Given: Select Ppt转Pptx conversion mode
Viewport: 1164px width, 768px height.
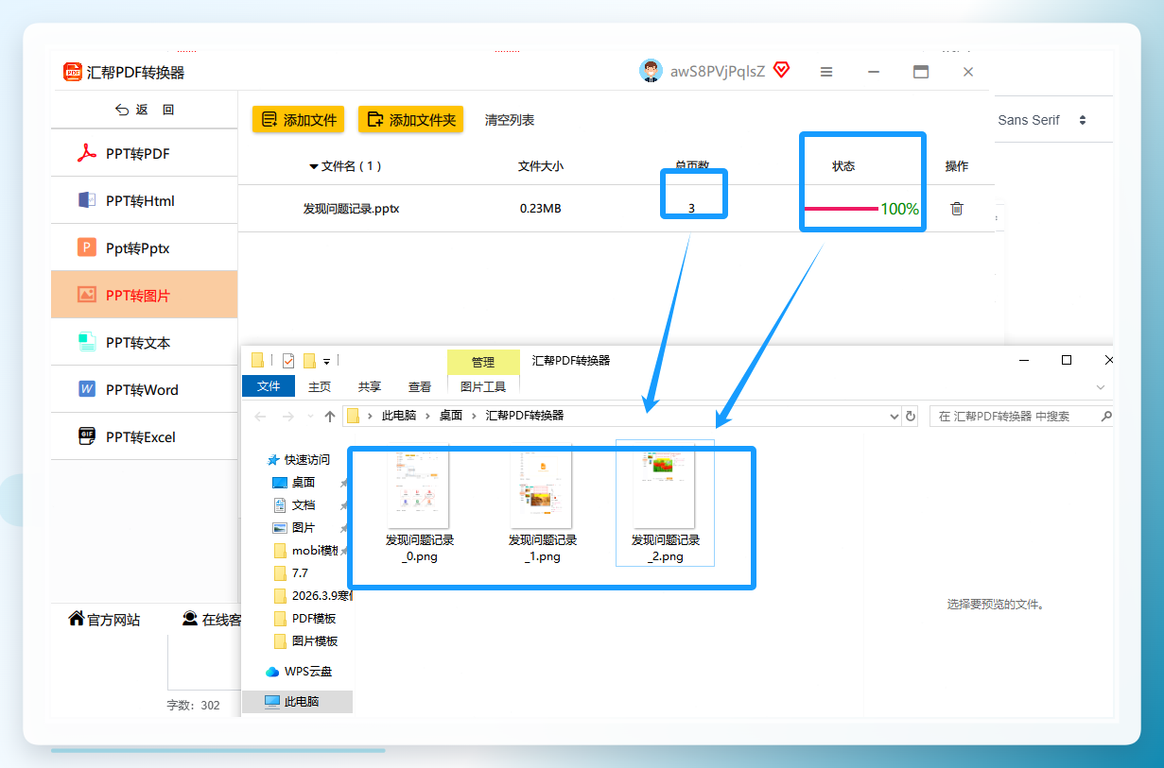Looking at the screenshot, I should pos(144,248).
